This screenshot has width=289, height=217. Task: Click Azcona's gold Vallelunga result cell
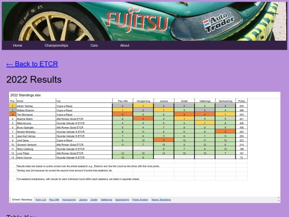205,123
